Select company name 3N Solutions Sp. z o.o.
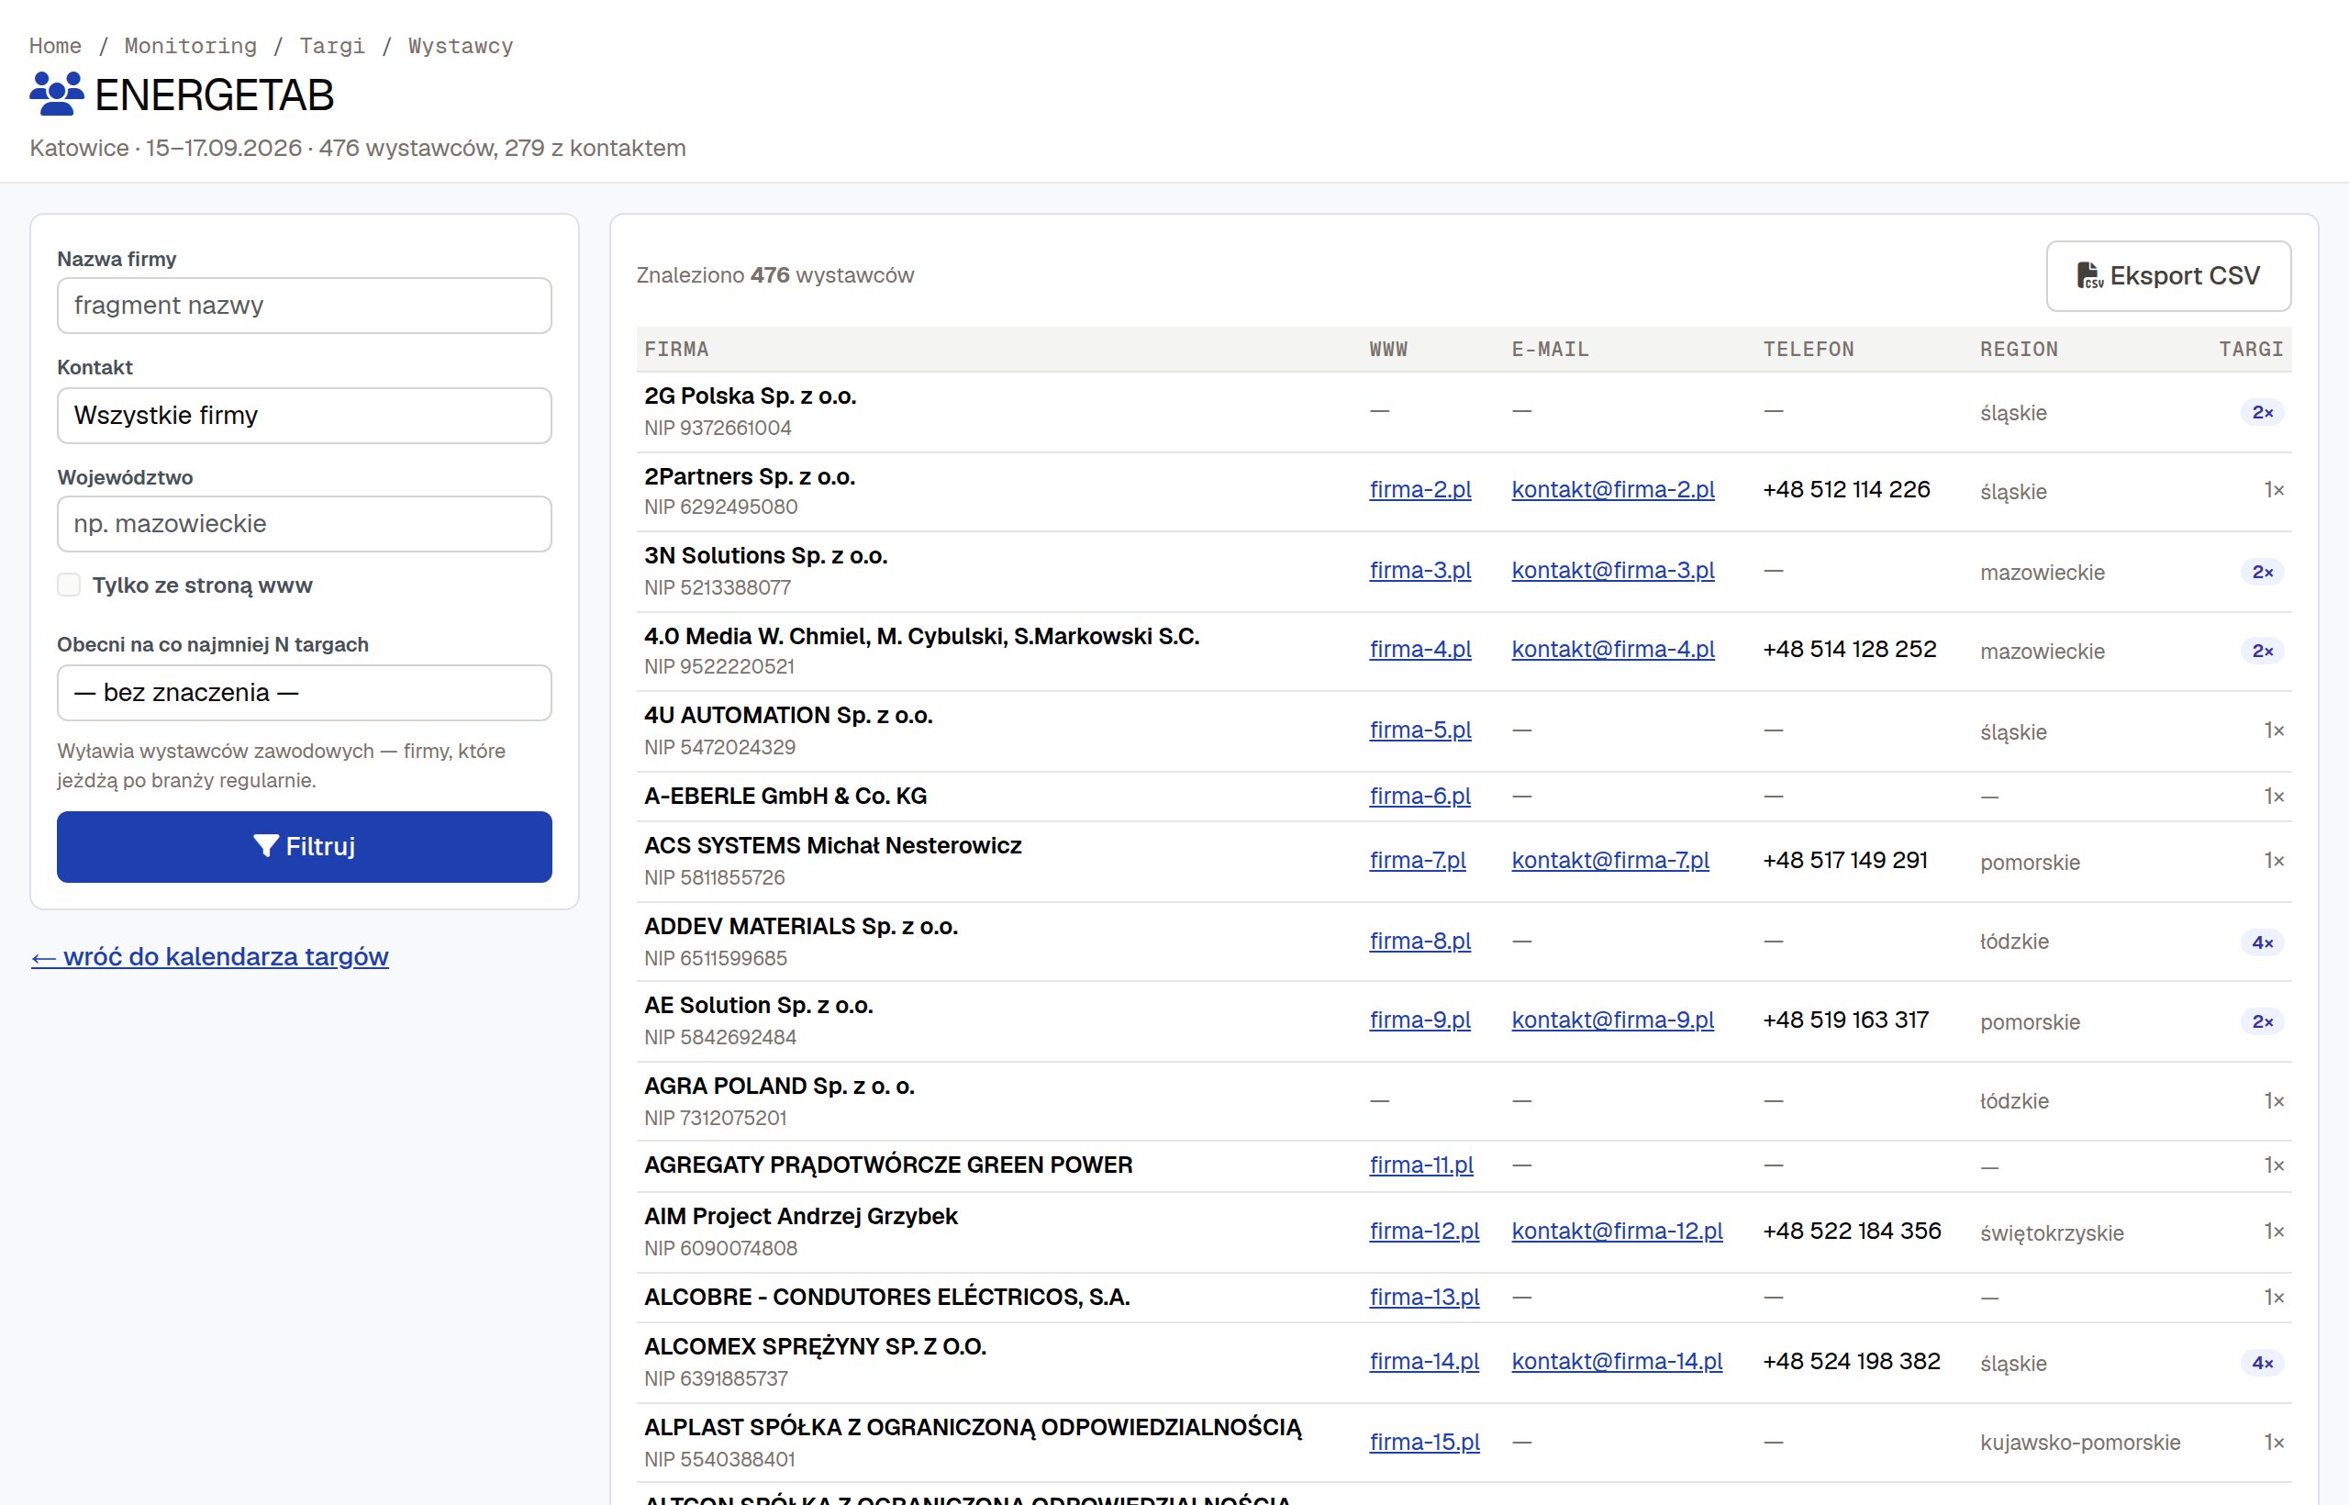 tap(766, 556)
